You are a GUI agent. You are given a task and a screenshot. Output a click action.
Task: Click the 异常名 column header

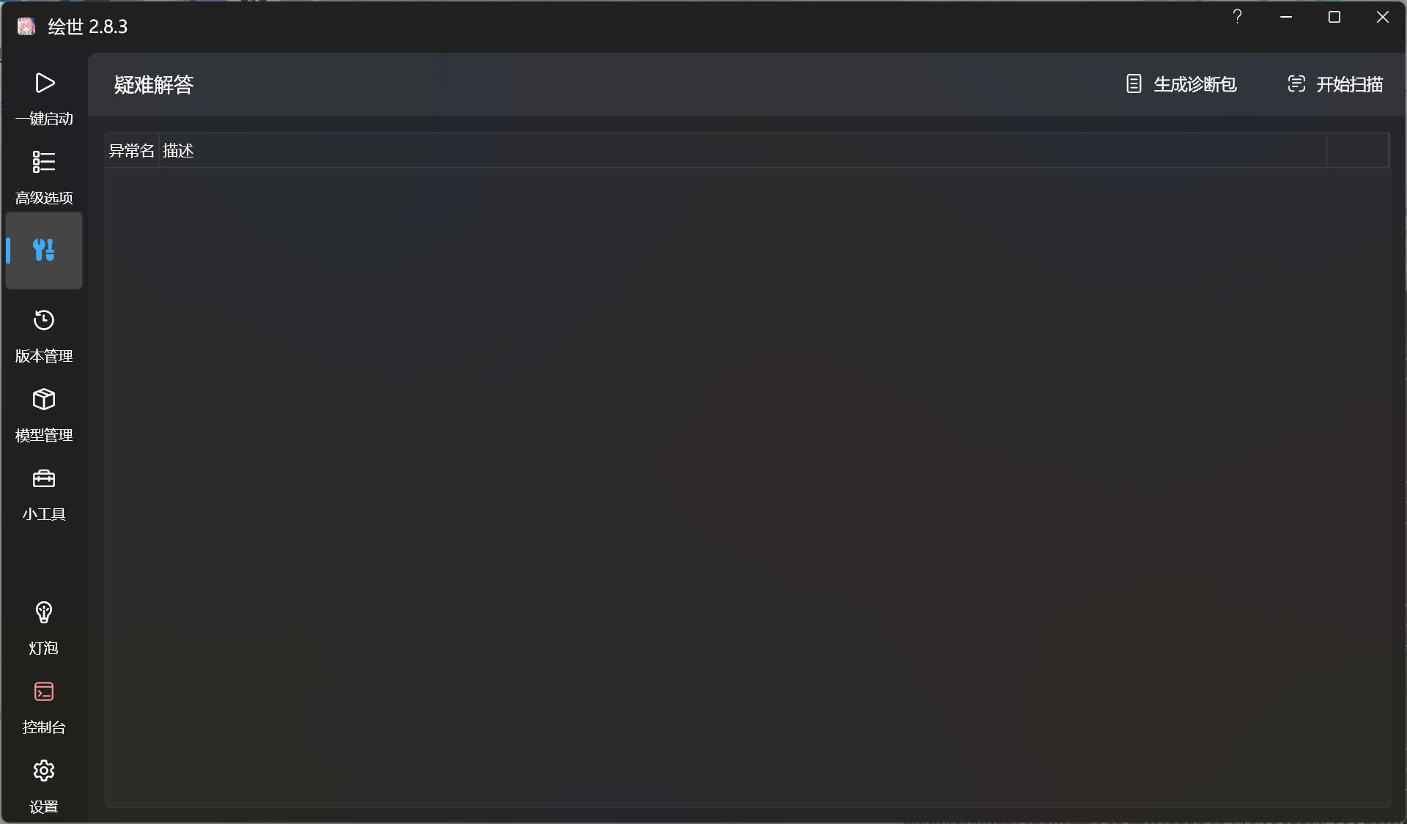[132, 151]
